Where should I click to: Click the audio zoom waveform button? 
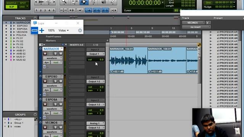pyautogui.click(x=41, y=2)
